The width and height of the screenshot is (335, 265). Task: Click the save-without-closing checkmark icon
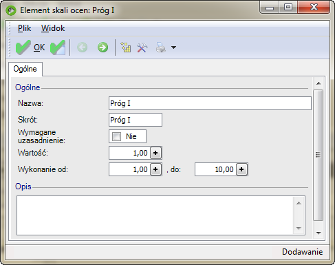(x=58, y=47)
